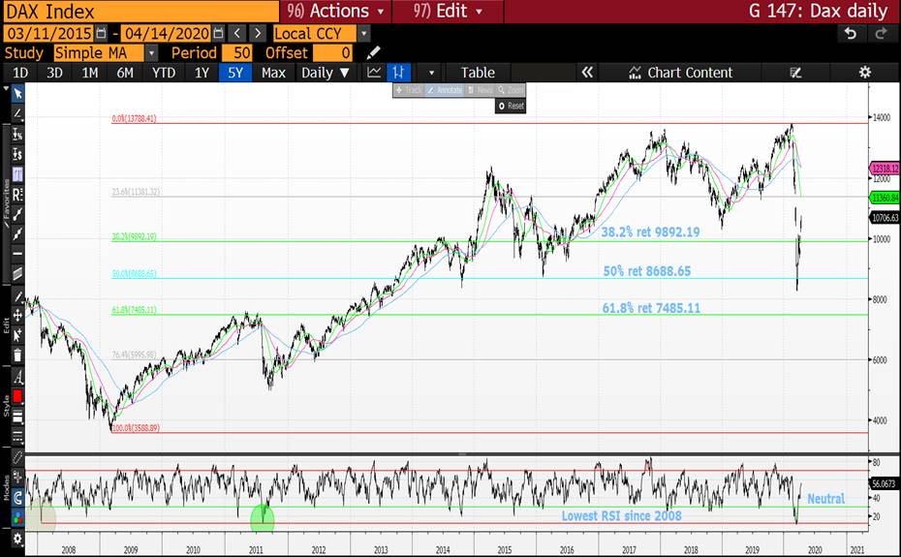Click the Annotate mode button

coord(445,90)
